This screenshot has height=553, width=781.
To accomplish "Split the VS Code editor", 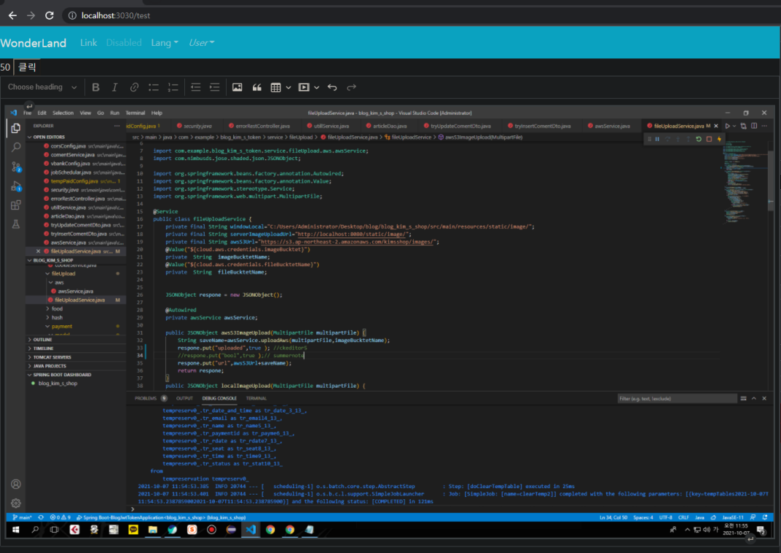I will click(754, 126).
